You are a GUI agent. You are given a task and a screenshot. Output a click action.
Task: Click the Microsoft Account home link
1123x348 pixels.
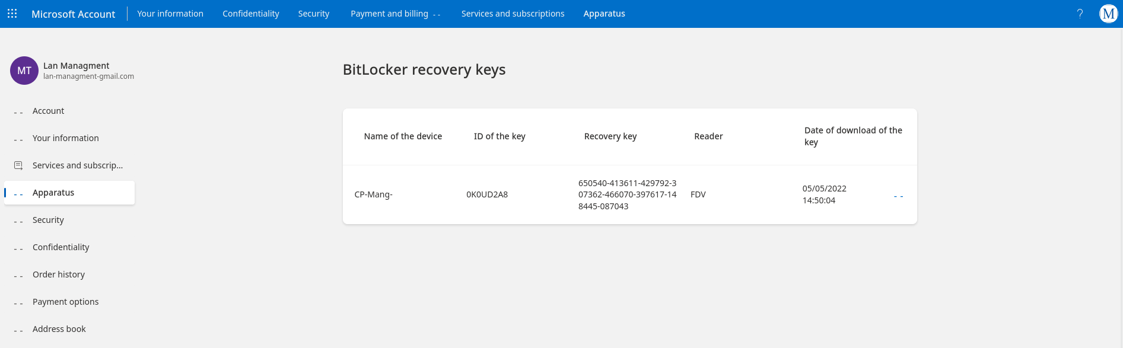[73, 14]
